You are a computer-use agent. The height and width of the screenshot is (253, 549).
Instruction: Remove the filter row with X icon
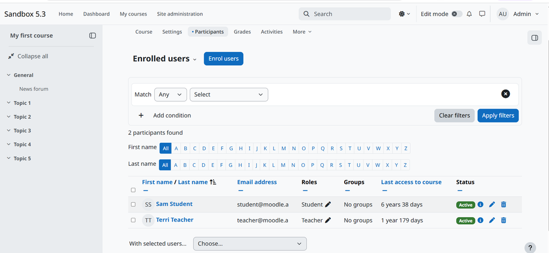(506, 94)
